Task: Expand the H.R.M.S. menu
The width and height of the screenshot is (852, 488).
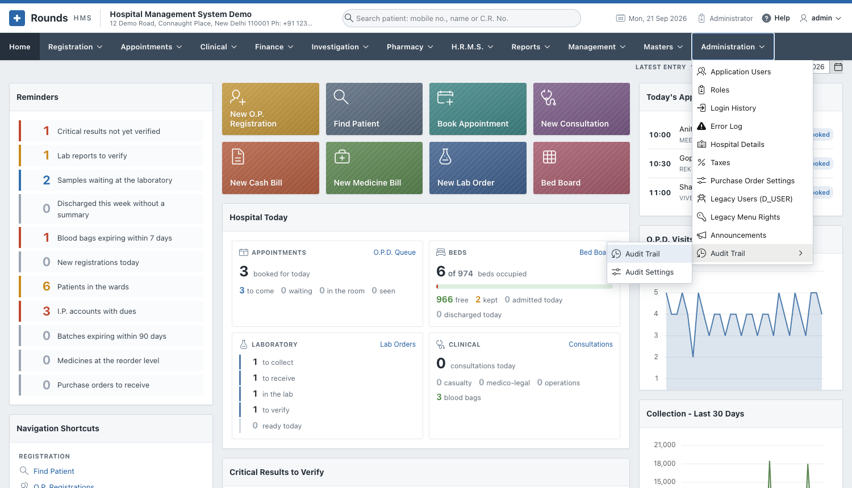Action: point(472,47)
